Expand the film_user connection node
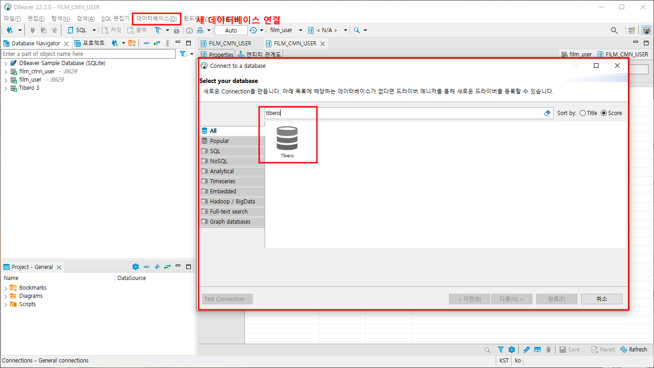The height and width of the screenshot is (368, 654). click(6, 80)
